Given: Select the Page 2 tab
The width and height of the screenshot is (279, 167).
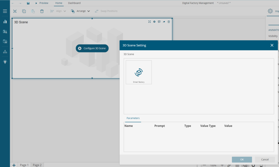Looking at the screenshot, I should click(x=37, y=165).
